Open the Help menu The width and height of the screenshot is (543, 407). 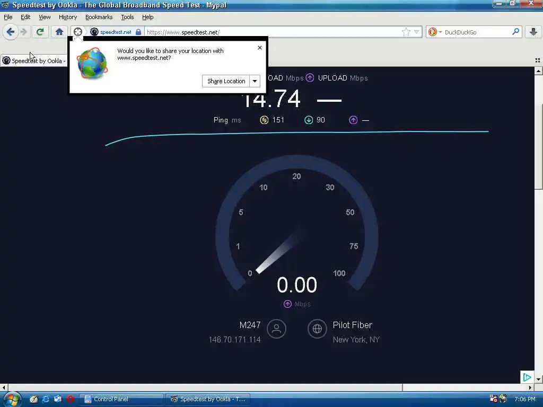coord(147,17)
